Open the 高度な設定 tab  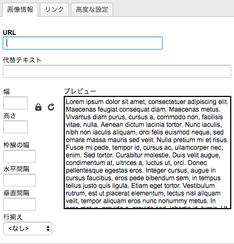pos(92,10)
